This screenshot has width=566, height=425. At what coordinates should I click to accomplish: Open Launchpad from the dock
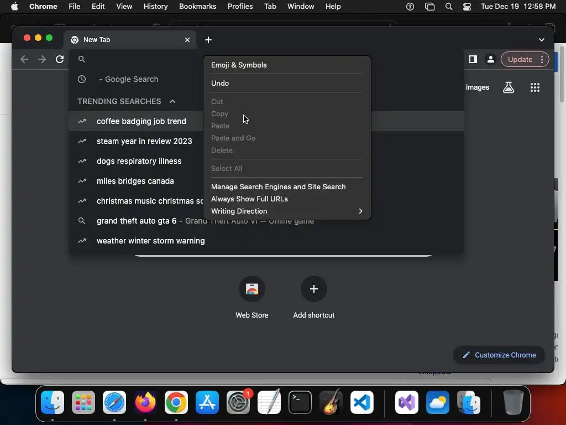point(83,402)
